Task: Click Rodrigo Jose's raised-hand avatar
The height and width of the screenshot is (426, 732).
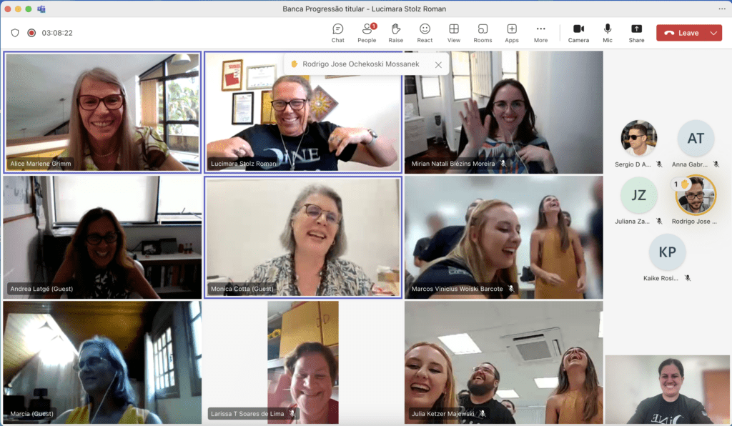Action: click(x=695, y=195)
